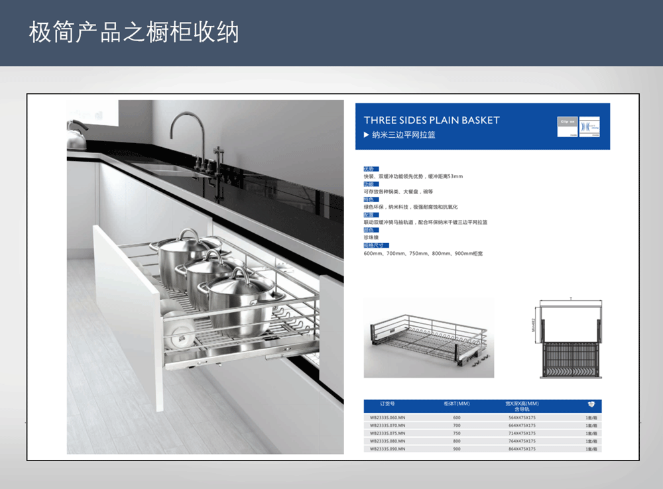The height and width of the screenshot is (489, 663).
Task: Click the text 可存放各种锅类、大餐盘，碗等
Action: pyautogui.click(x=398, y=191)
